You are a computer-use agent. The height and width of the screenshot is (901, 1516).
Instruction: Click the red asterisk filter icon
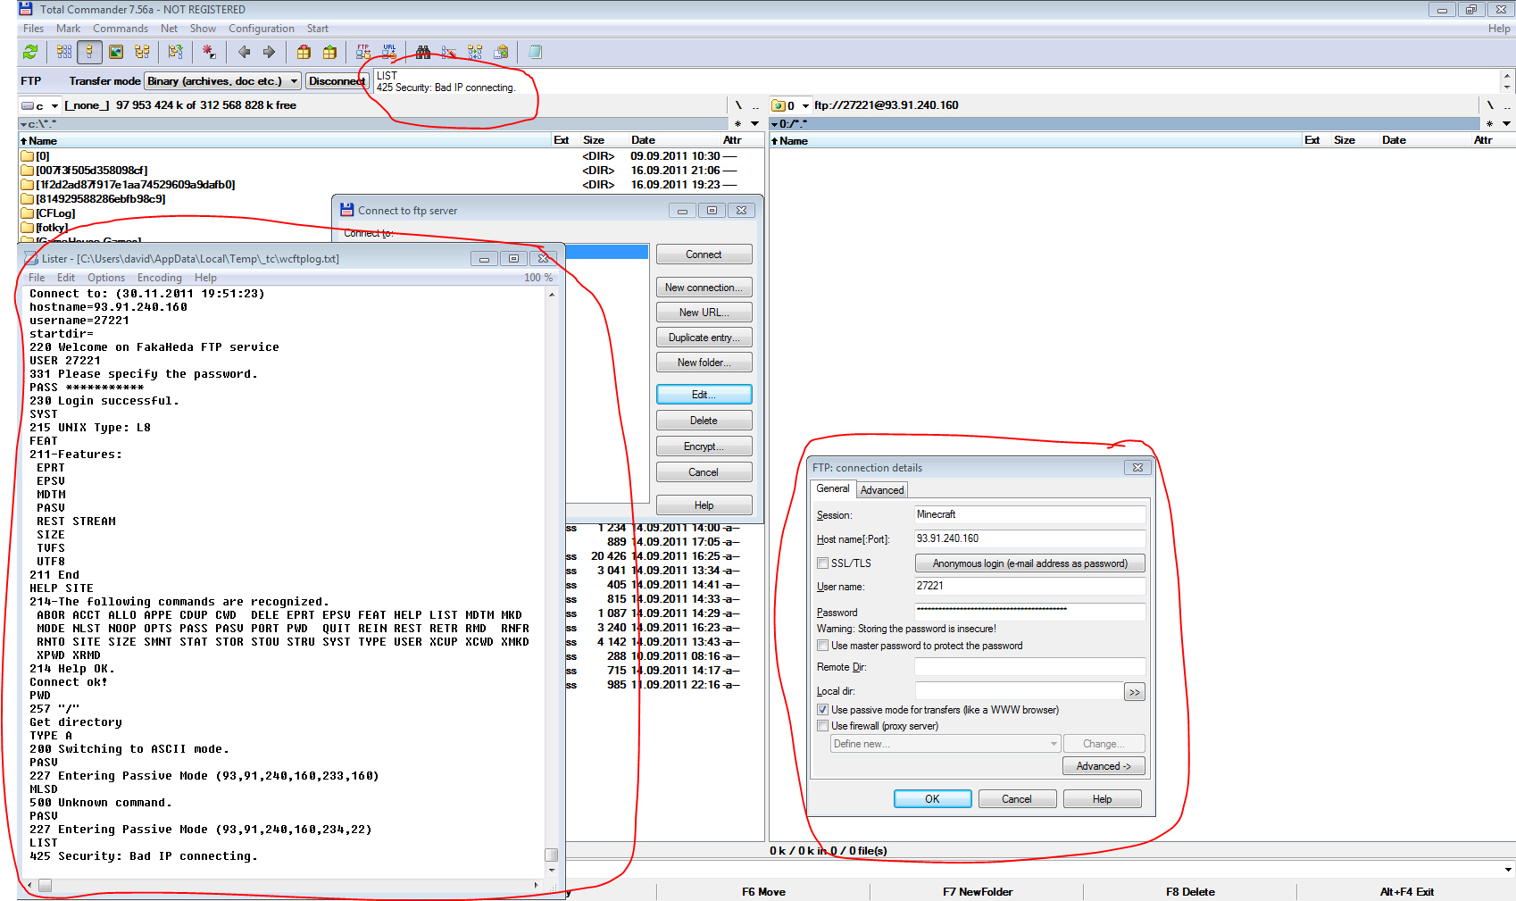point(209,53)
